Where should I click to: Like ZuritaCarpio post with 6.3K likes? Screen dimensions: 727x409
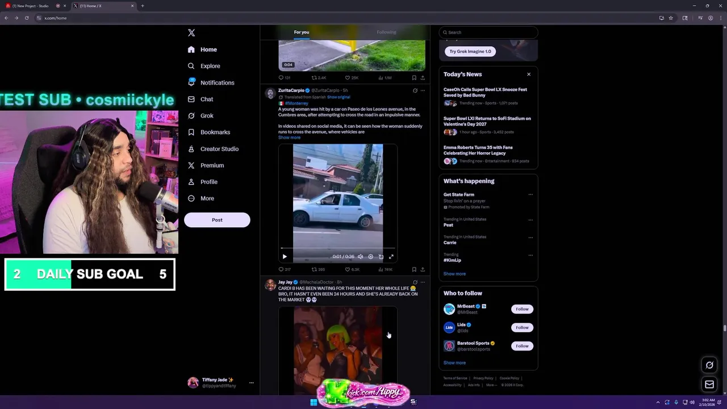(x=352, y=269)
